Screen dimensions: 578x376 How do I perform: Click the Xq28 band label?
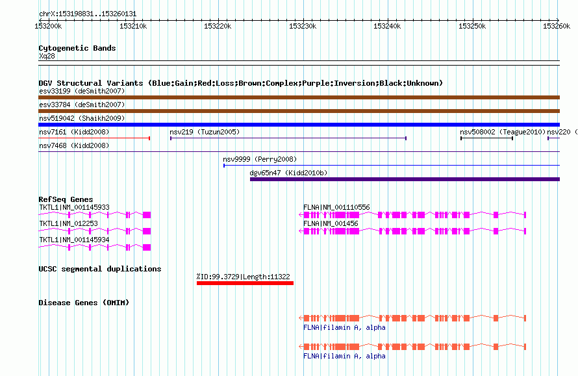tap(47, 56)
